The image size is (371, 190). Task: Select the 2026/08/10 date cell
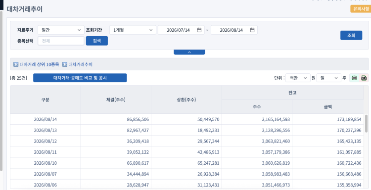46,163
